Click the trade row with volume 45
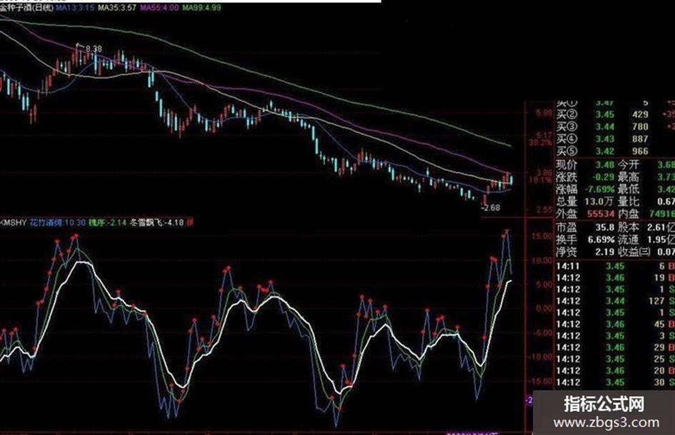Screen dimensions: 675x435 coord(615,324)
